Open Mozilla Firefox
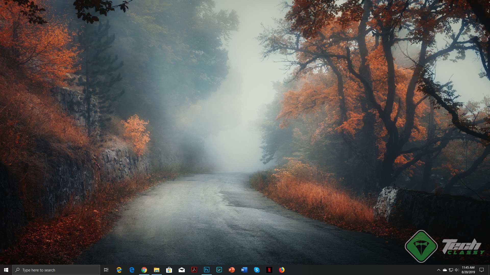The image size is (490, 275). tap(281, 270)
